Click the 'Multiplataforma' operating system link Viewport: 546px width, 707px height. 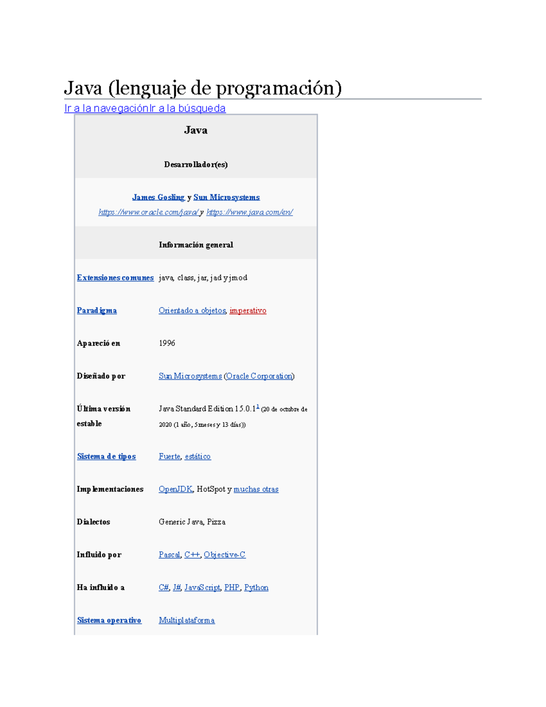(x=187, y=620)
